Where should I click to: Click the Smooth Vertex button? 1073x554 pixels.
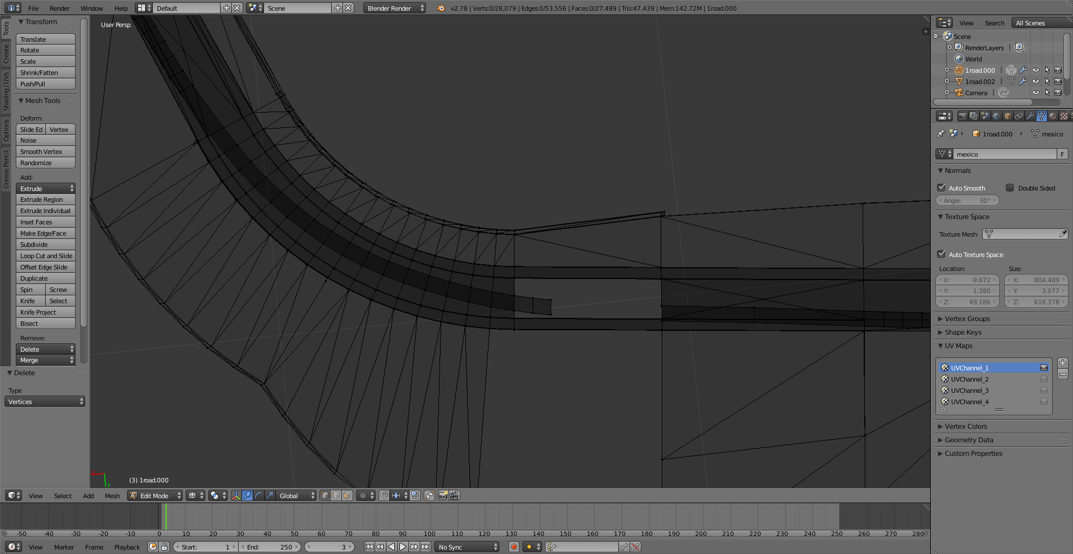pos(46,152)
